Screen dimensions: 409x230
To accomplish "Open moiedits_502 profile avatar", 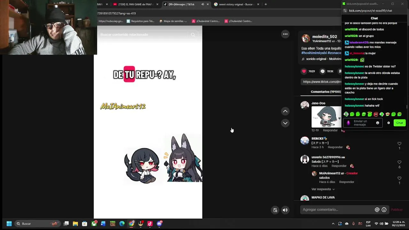I will pos(306,38).
